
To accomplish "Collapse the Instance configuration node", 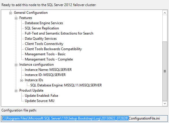I will click(16, 65).
